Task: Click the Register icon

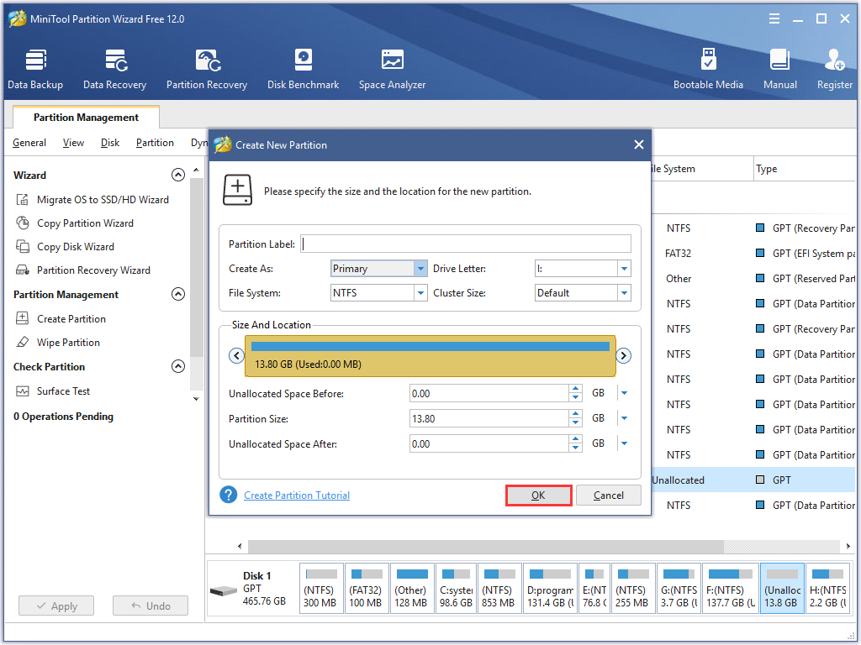Action: (835, 69)
